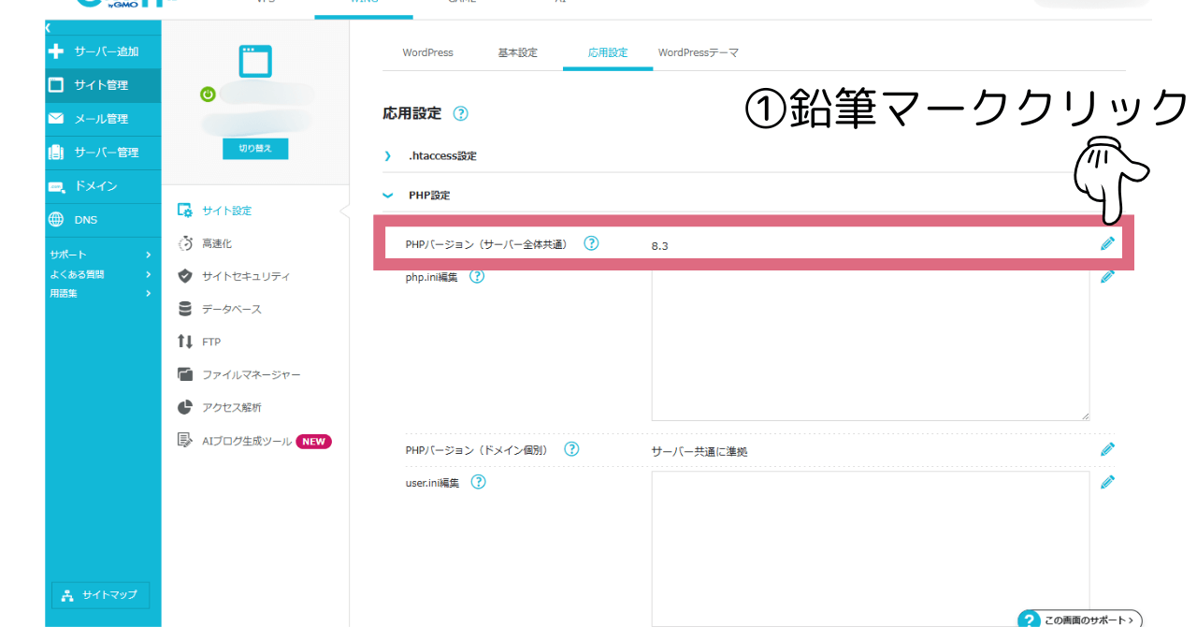Viewport: 1197px width, 627px height.
Task: Click pencil icon for php.ini編集
Action: point(1107,277)
